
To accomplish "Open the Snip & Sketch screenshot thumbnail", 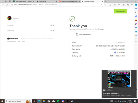I will 119,79.
